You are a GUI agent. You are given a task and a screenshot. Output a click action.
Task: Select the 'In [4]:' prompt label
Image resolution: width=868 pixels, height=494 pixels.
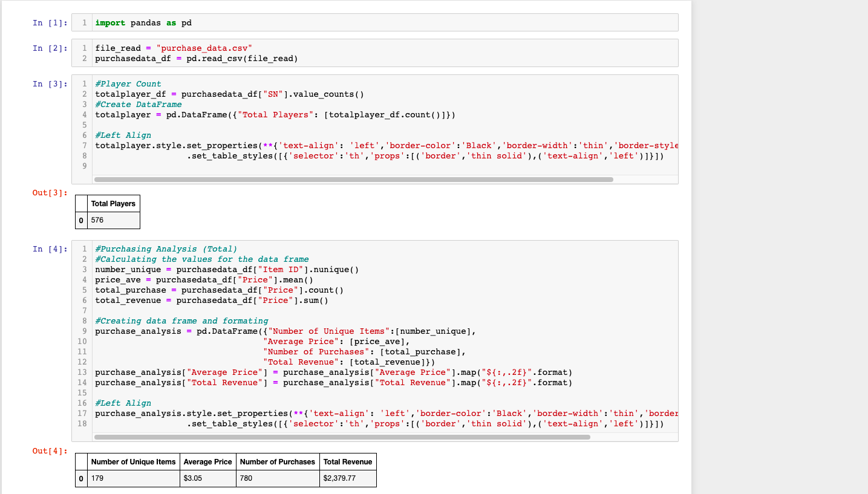coord(50,249)
